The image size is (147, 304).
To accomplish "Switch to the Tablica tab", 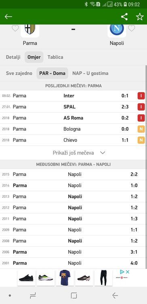I will click(x=55, y=57).
